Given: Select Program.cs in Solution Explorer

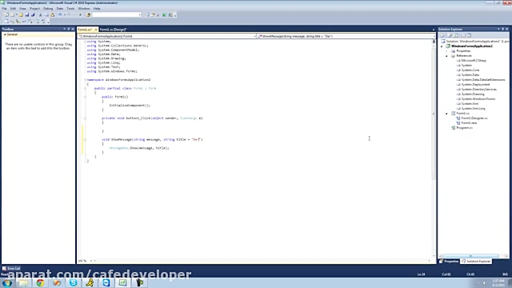Looking at the screenshot, I should (x=464, y=127).
